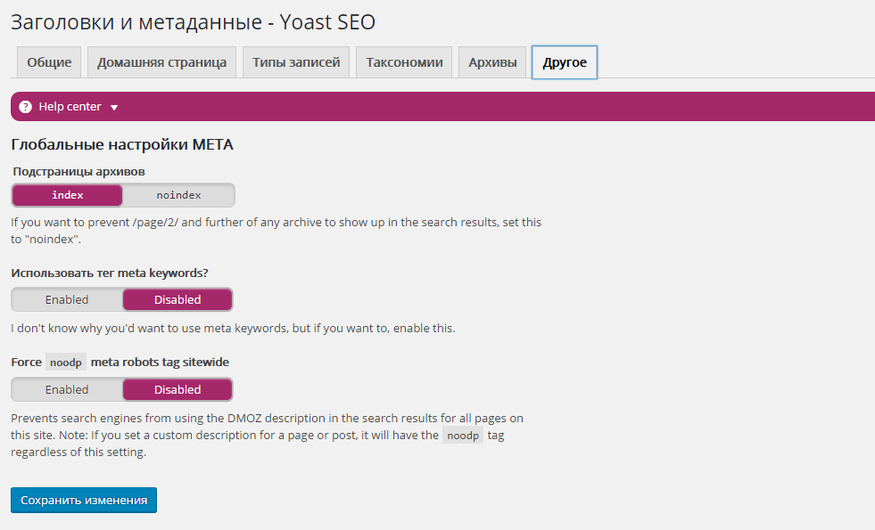
Task: Click the Глобальные настройки META heading
Action: tap(122, 144)
